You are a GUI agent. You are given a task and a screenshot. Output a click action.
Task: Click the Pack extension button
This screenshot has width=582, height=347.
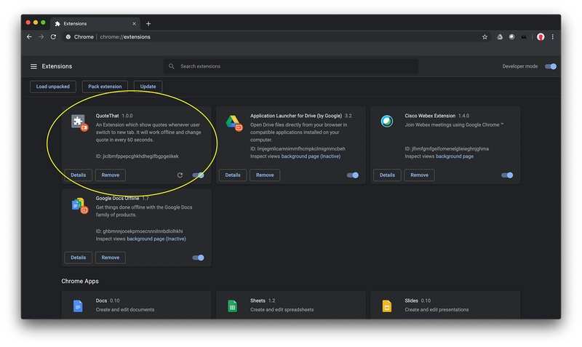tap(105, 87)
